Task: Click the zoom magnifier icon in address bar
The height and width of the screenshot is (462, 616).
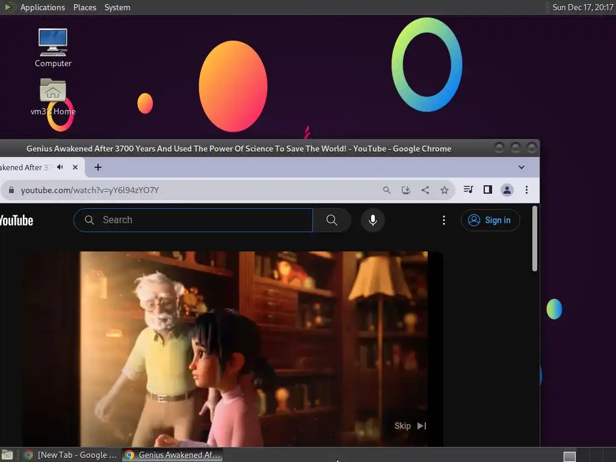Action: pyautogui.click(x=387, y=190)
